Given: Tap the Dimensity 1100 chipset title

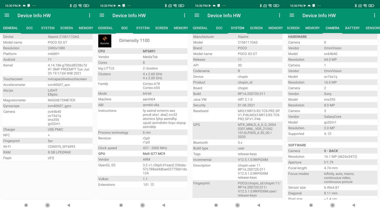Looking at the screenshot, I should click(x=134, y=40).
